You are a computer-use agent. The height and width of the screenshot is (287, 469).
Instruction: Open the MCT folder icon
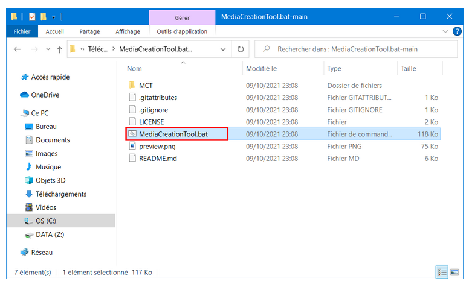[x=132, y=86]
